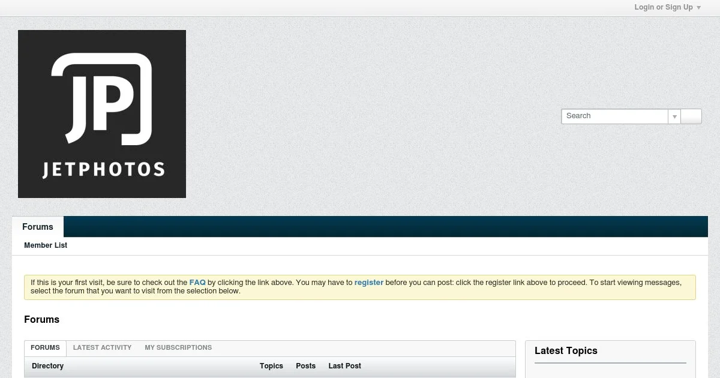Open the Login or Sign Up menu
The width and height of the screenshot is (720, 378).
(x=667, y=7)
